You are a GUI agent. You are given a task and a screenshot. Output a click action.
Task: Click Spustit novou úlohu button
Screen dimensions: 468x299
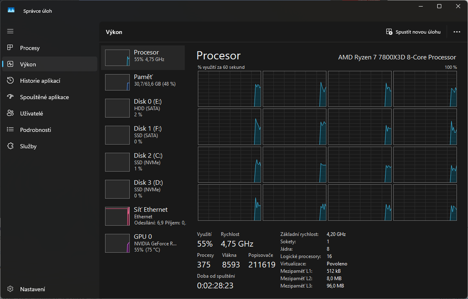click(413, 32)
